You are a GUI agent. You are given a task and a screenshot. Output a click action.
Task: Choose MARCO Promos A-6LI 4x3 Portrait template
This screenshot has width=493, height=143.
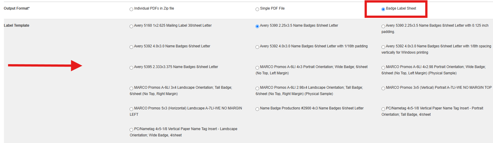click(x=257, y=68)
